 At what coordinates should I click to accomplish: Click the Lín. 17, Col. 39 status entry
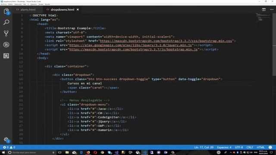click(204, 147)
